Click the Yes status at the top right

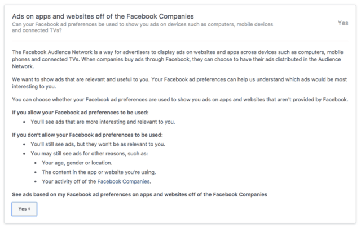343,23
